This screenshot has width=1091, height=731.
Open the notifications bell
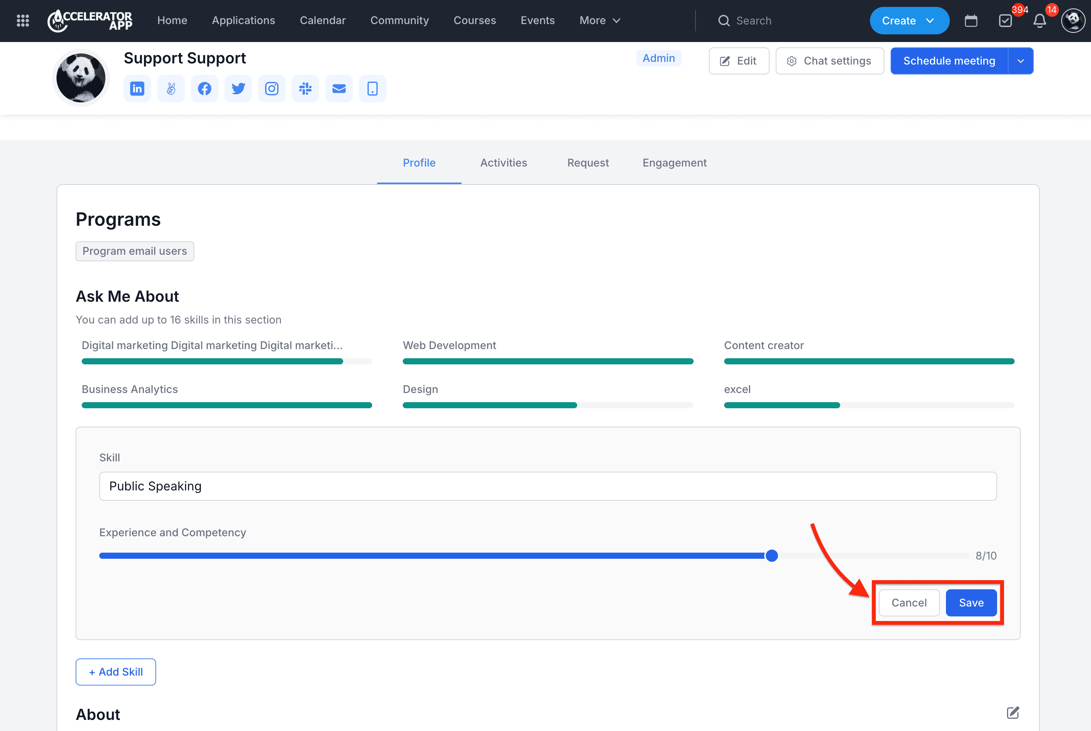coord(1039,21)
